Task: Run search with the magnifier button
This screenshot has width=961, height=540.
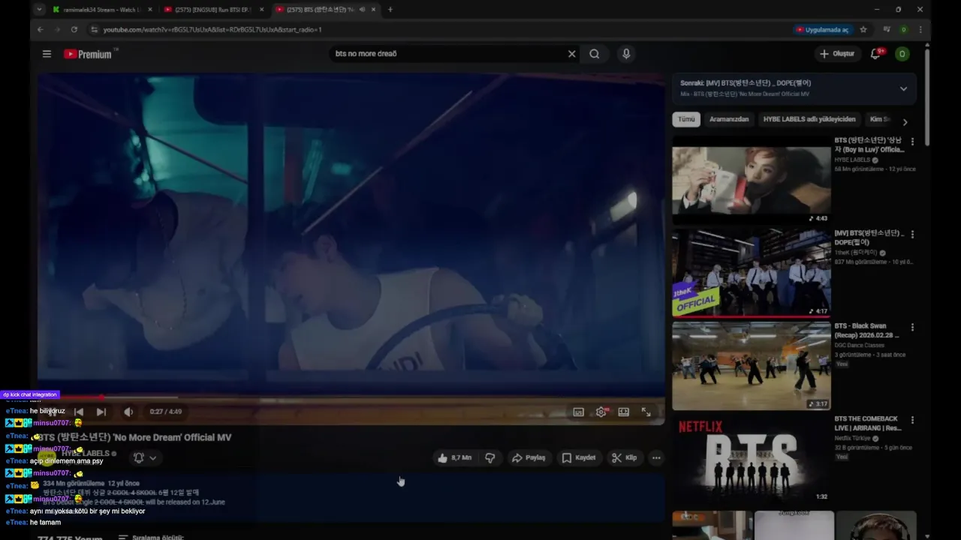Action: pos(595,54)
